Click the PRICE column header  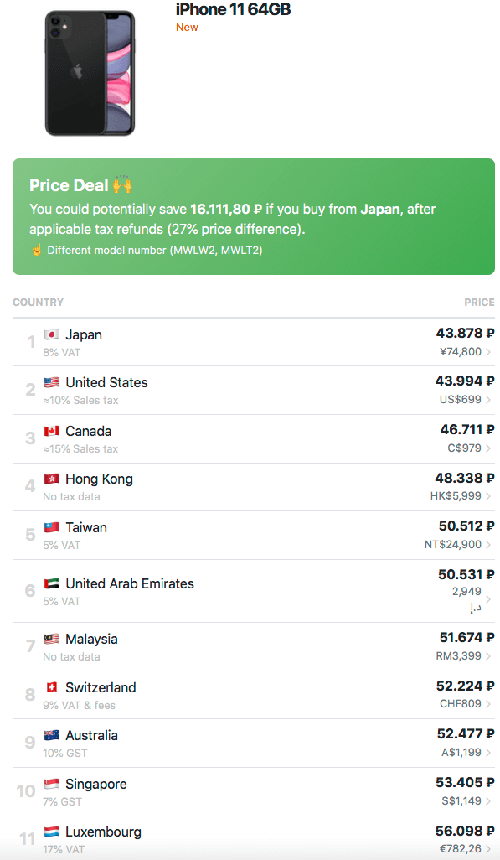click(479, 303)
